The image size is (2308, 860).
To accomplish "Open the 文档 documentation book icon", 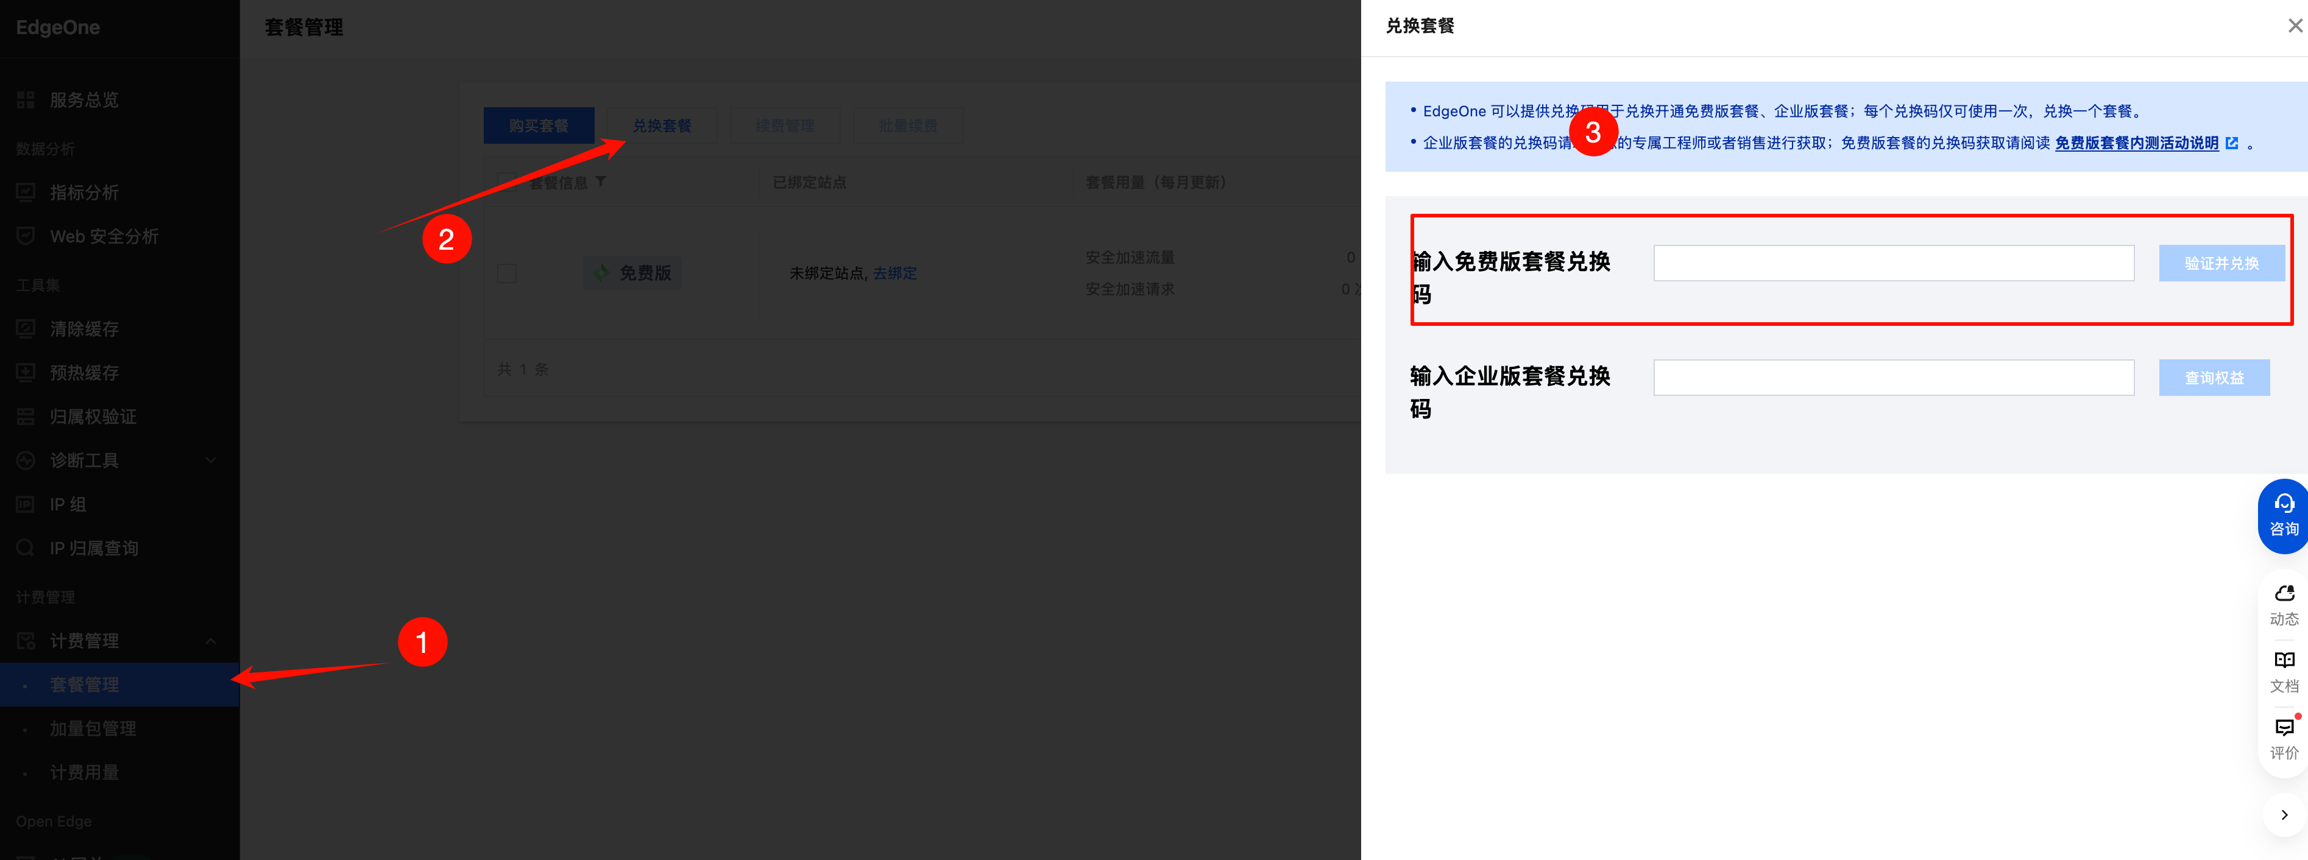I will 2284,660.
